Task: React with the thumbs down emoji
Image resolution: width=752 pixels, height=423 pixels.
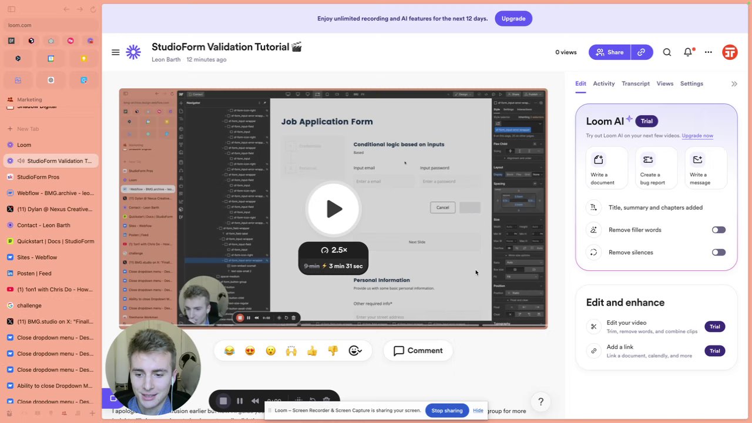Action: pos(333,351)
